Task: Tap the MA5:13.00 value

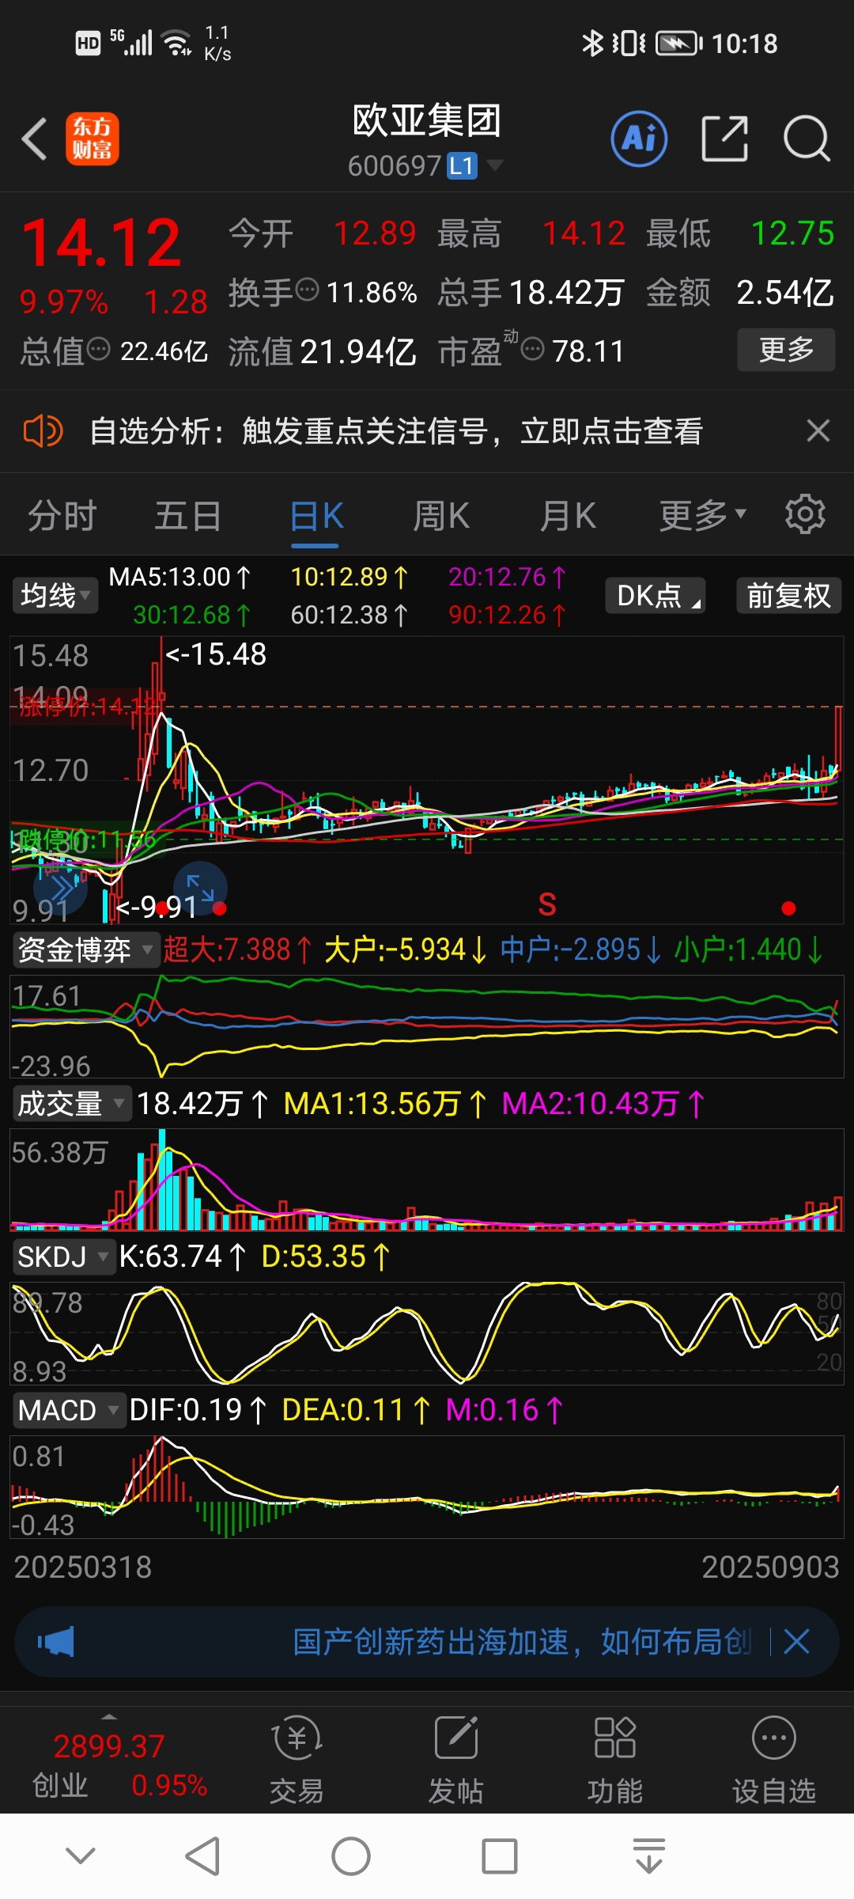Action: [179, 577]
